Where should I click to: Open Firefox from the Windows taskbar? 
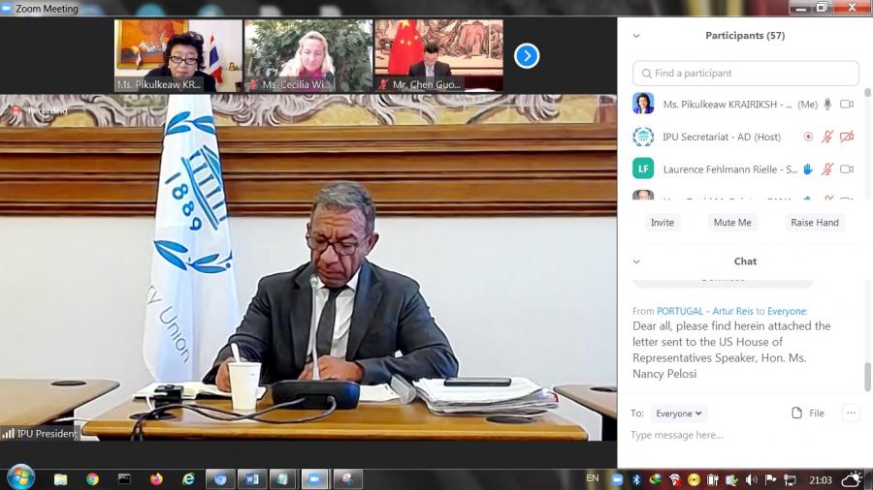tap(156, 479)
